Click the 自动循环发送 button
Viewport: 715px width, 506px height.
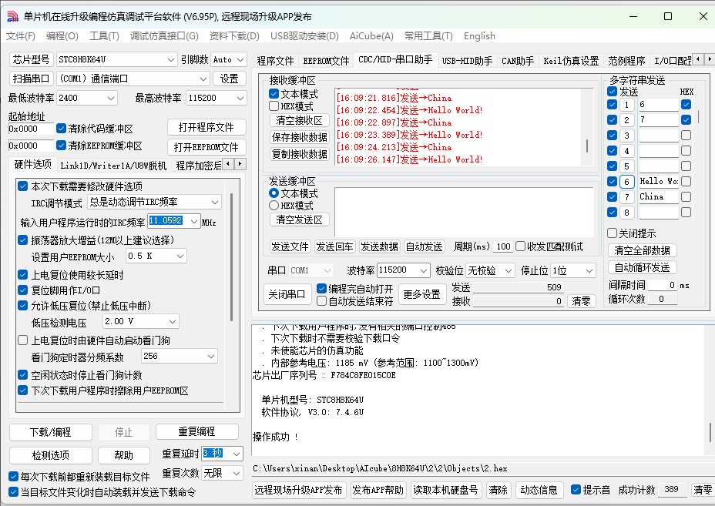coord(642,267)
